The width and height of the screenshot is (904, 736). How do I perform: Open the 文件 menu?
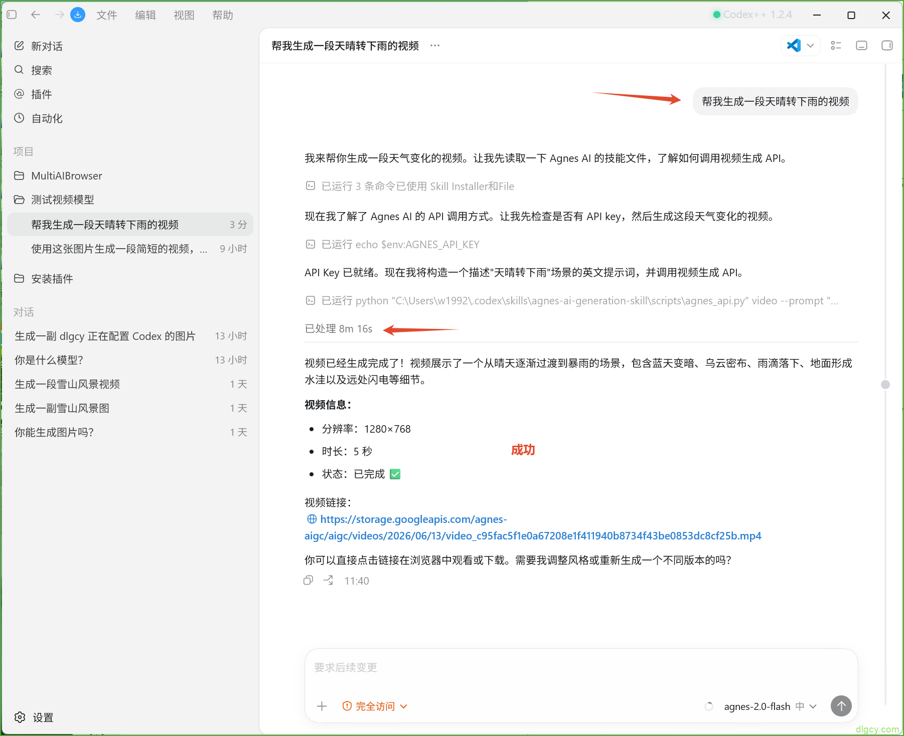pos(107,15)
